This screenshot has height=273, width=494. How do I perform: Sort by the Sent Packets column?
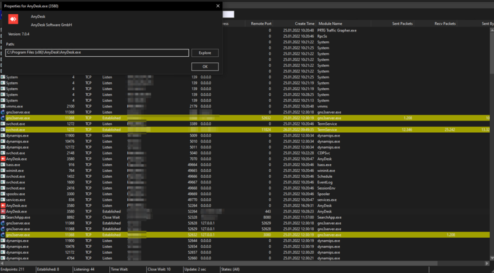pos(403,23)
